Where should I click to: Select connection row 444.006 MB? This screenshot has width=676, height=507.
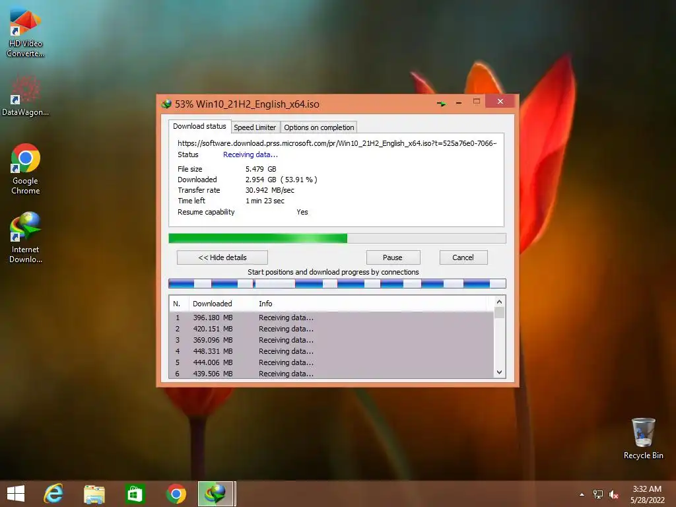tap(331, 362)
